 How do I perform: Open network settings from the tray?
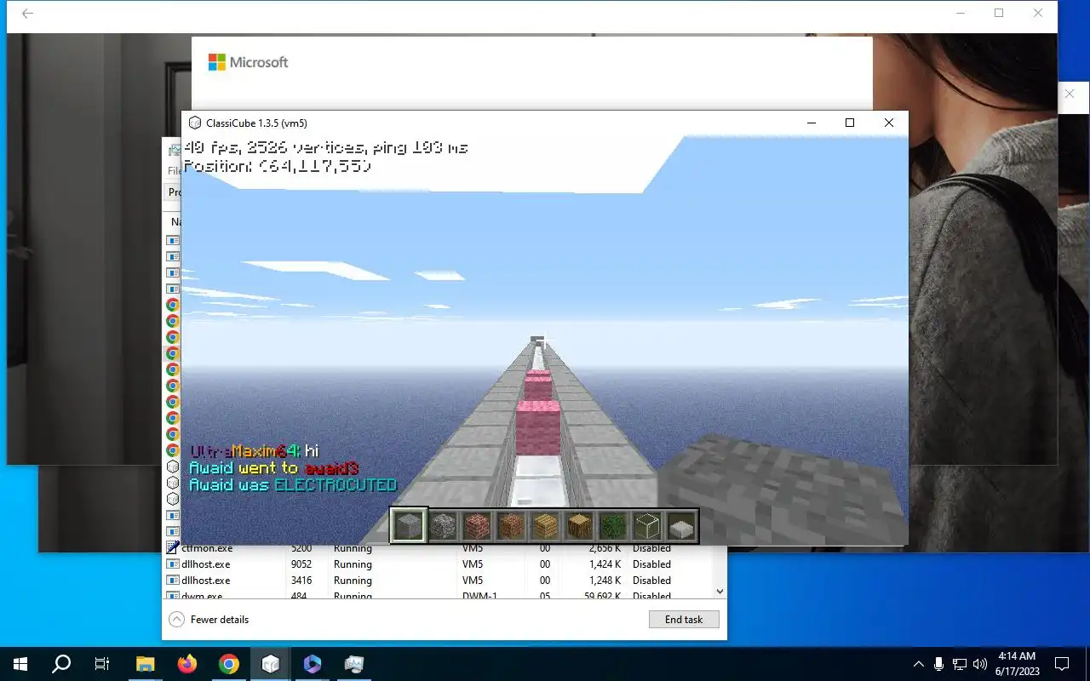pos(960,664)
